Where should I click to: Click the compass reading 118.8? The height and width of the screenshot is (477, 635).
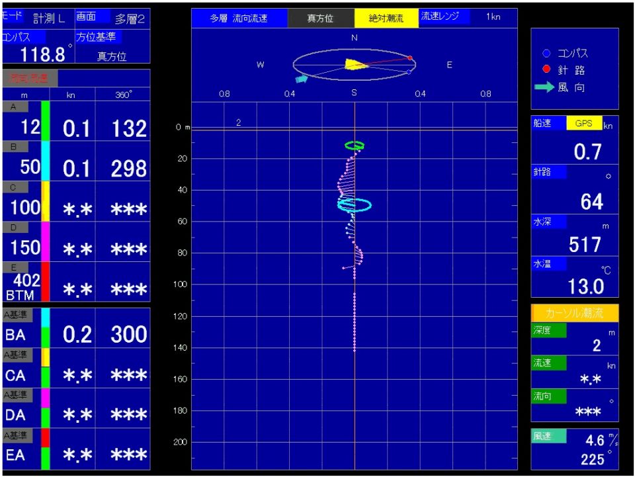[42, 54]
